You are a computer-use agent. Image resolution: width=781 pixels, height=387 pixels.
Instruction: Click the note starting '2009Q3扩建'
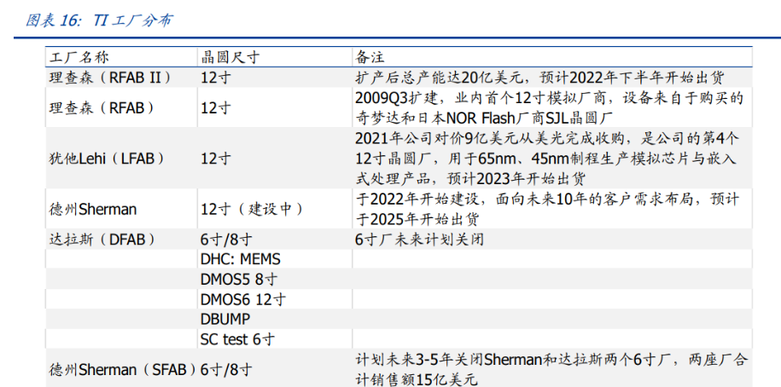coord(550,98)
